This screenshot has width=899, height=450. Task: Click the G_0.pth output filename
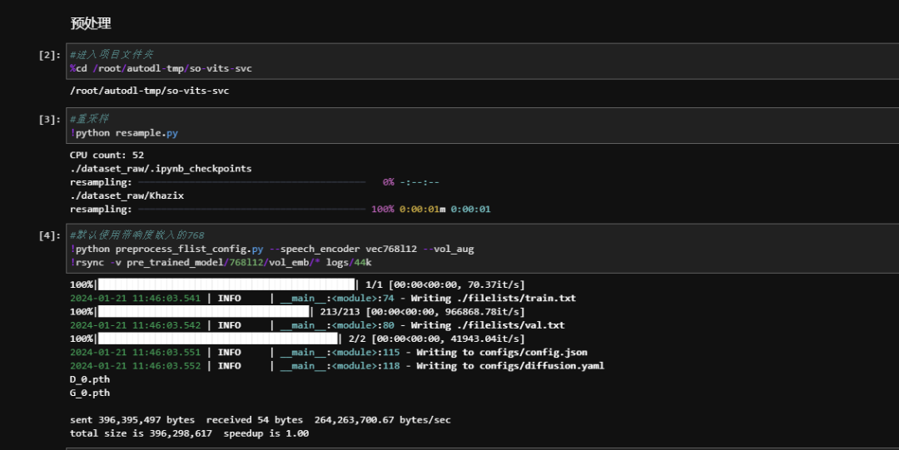(89, 393)
